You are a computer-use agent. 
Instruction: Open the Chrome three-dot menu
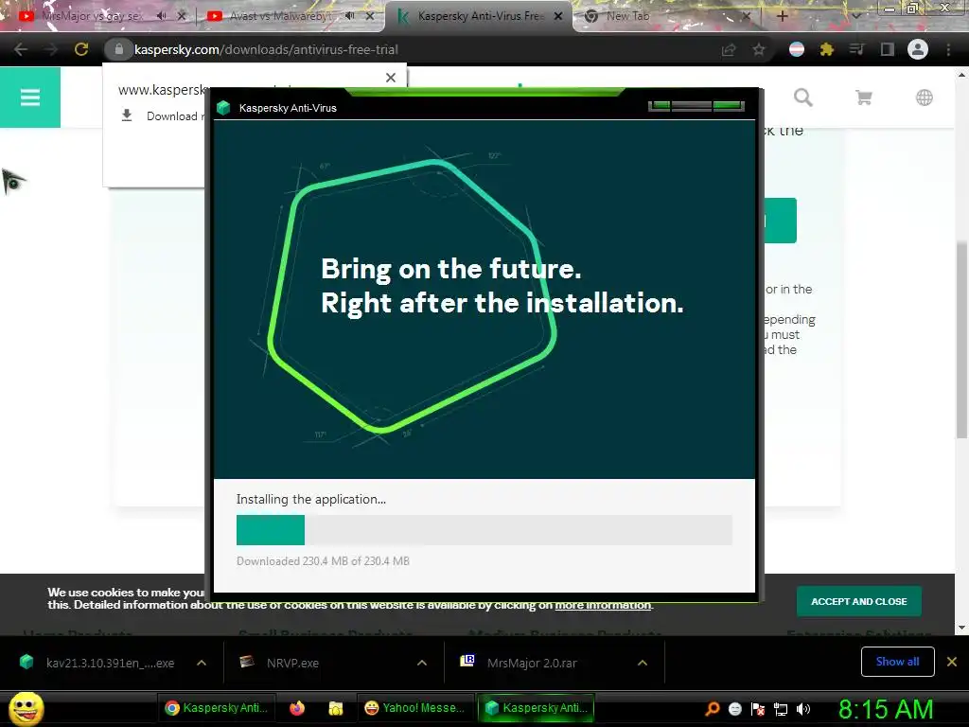948,49
